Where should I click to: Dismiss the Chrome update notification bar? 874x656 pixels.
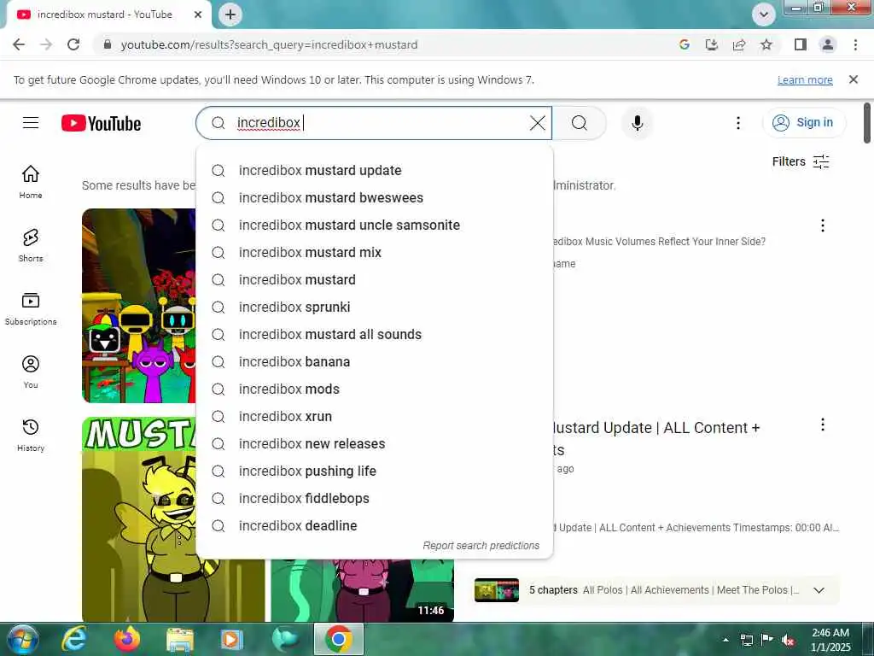point(853,79)
